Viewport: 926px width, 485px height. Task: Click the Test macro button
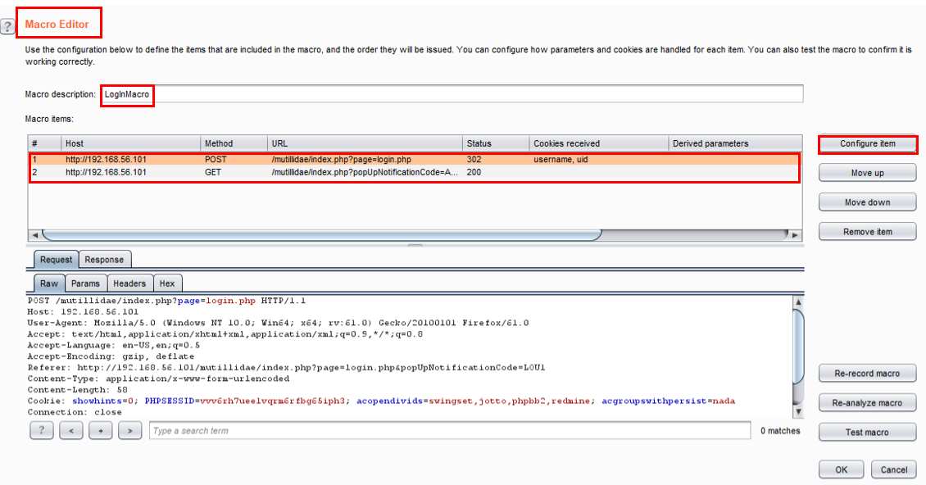click(868, 433)
